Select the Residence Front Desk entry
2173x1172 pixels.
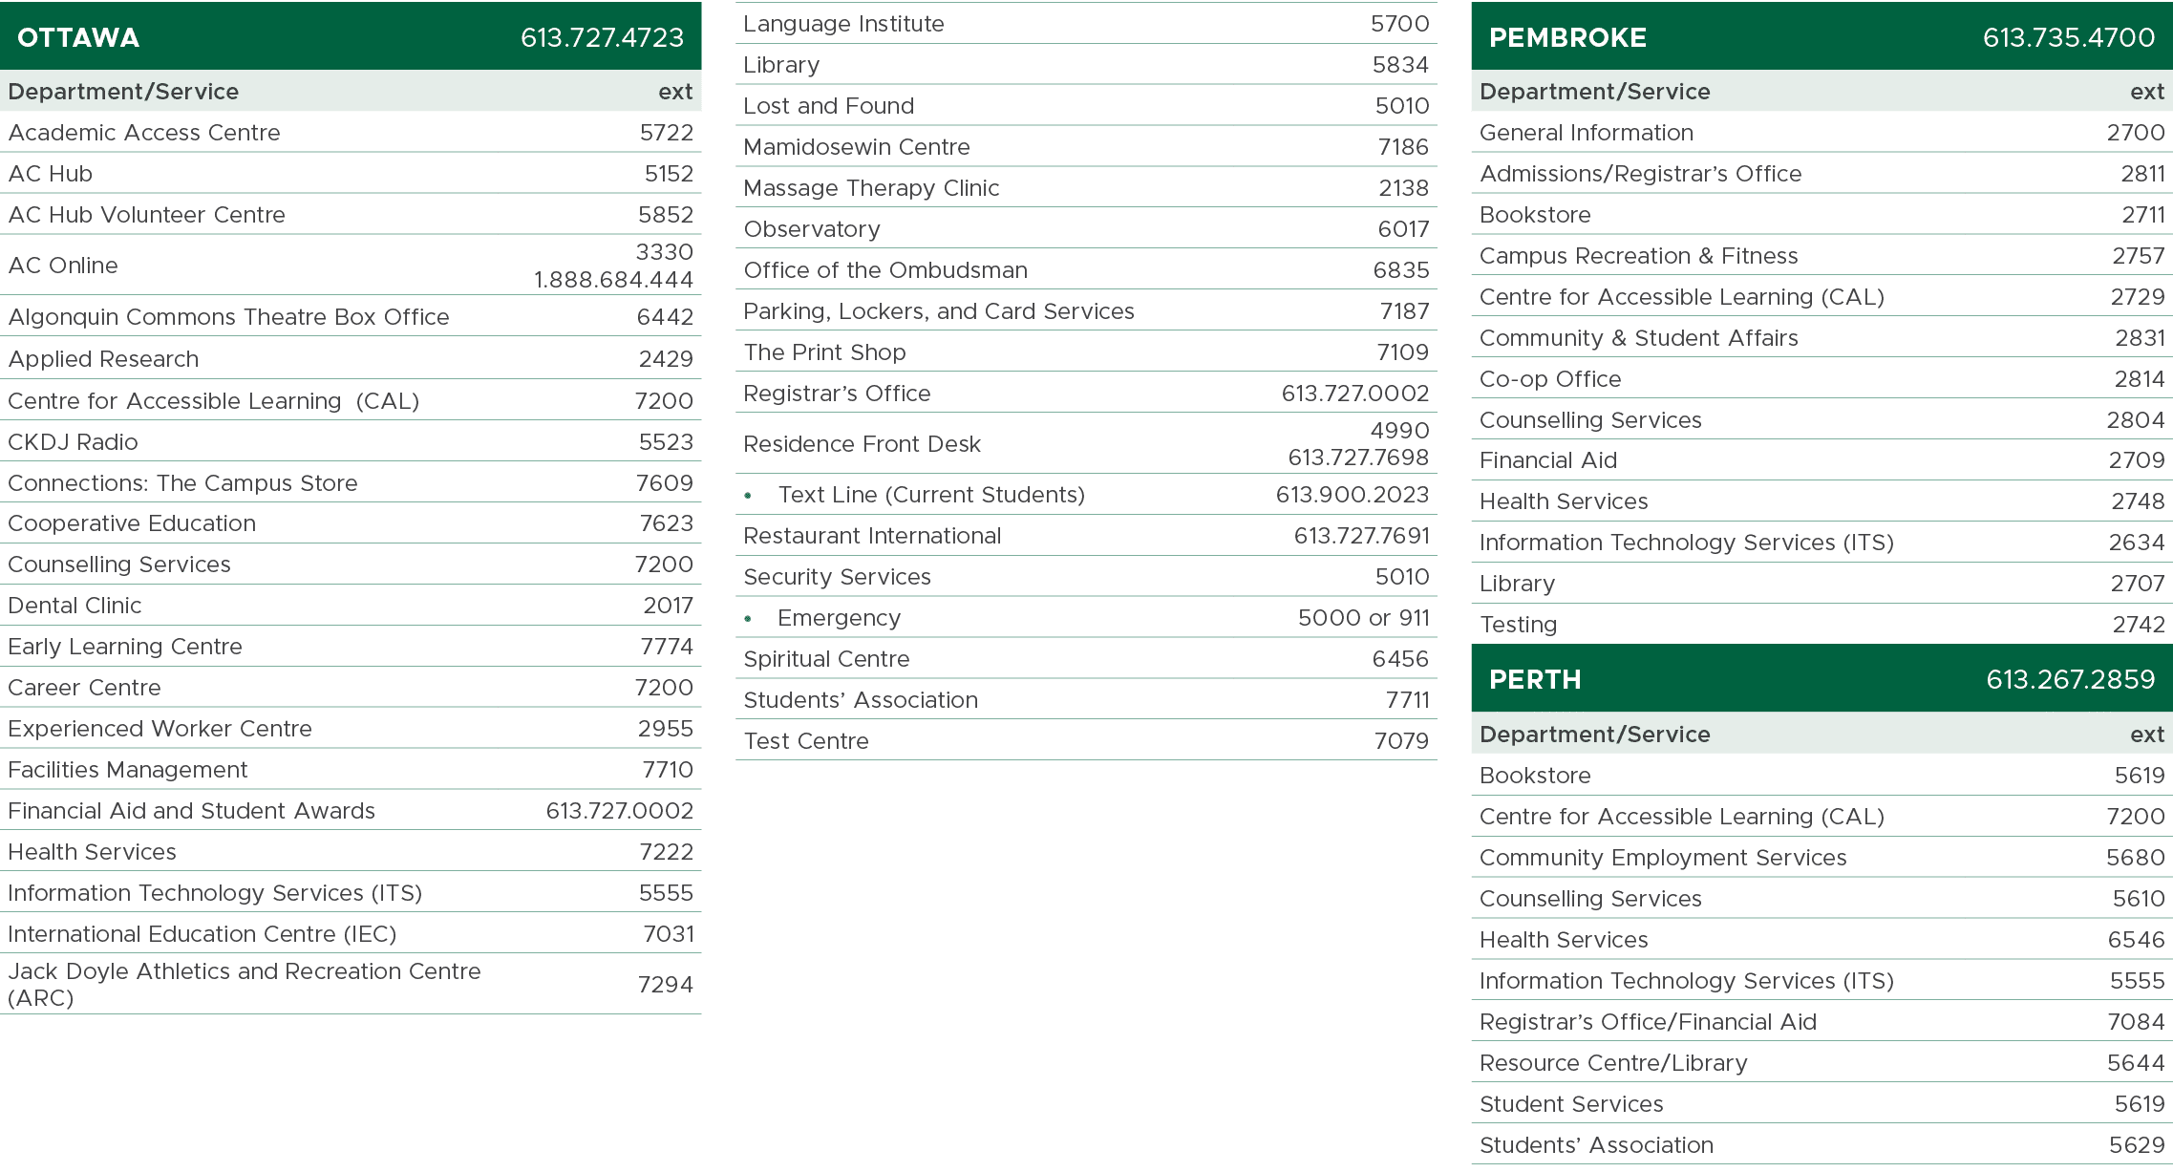click(862, 444)
